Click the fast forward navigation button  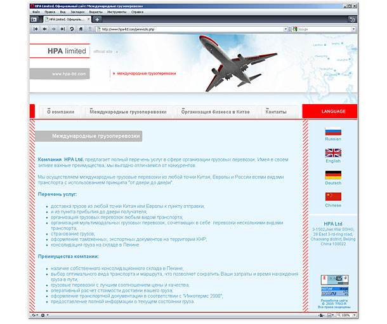coord(63,29)
